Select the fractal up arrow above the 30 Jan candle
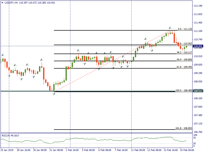Image resolution: width=204 pixels, height=153 pixels. (42, 59)
